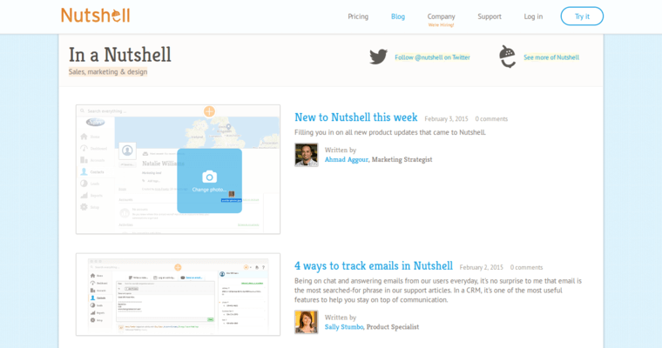Click Ahmad Aggour author name
This screenshot has width=662, height=348.
(x=346, y=160)
